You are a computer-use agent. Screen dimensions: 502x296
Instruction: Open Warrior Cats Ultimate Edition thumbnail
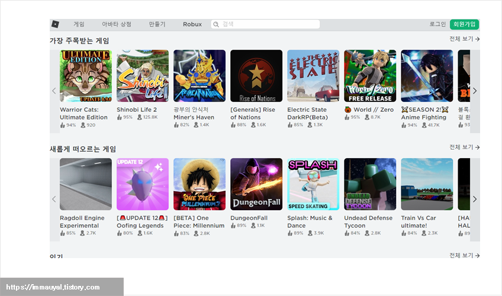[x=86, y=76]
